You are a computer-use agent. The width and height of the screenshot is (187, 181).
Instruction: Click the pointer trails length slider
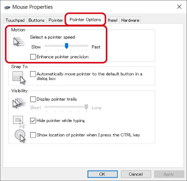(x=66, y=107)
